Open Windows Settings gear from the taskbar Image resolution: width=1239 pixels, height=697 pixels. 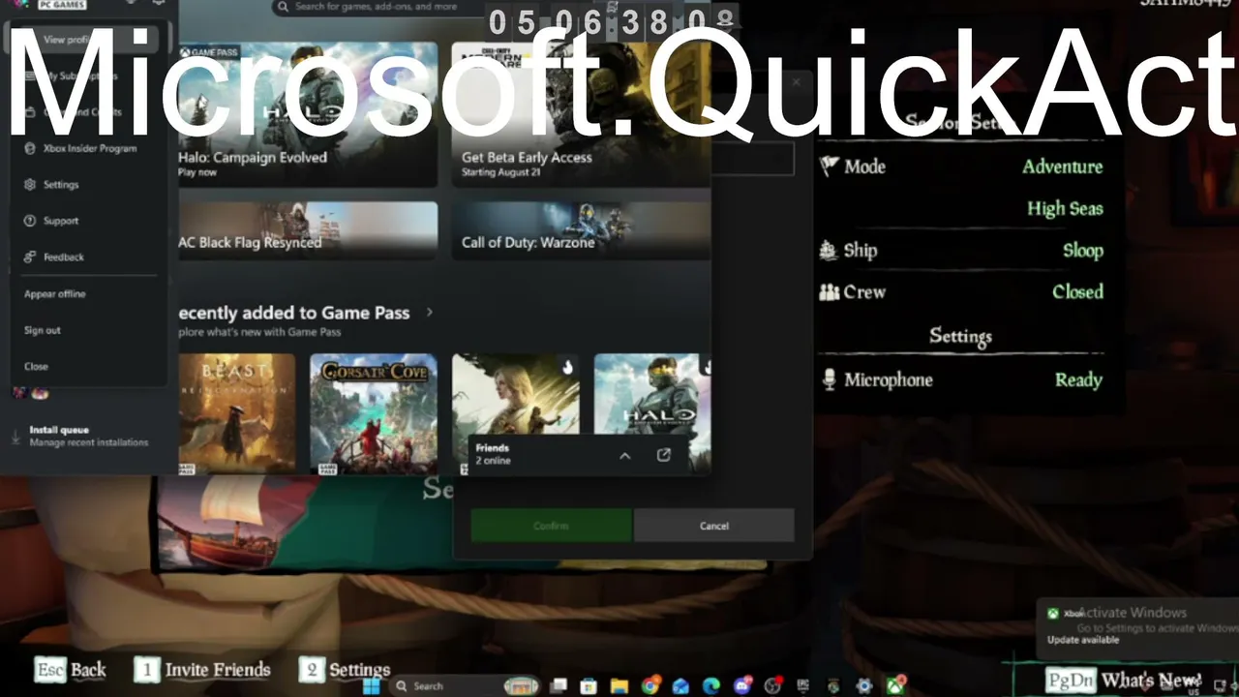(864, 686)
